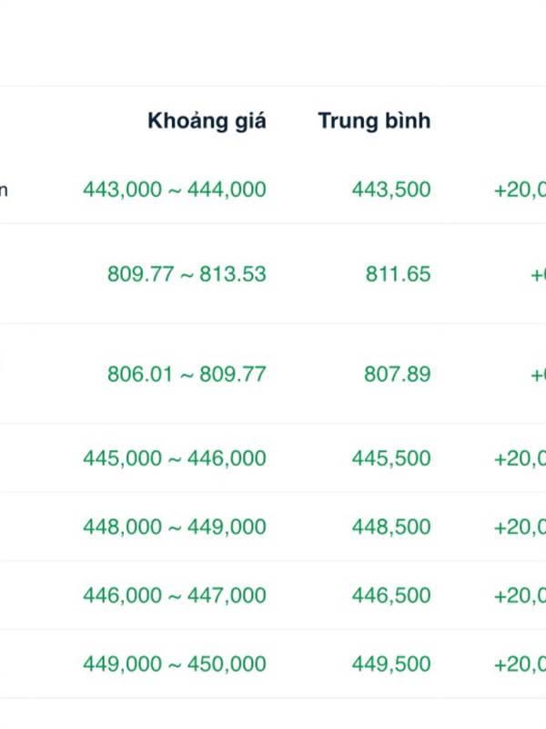Select the 809.77 ~ 813.53 price range
This screenshot has height=729, width=546.
tap(187, 274)
